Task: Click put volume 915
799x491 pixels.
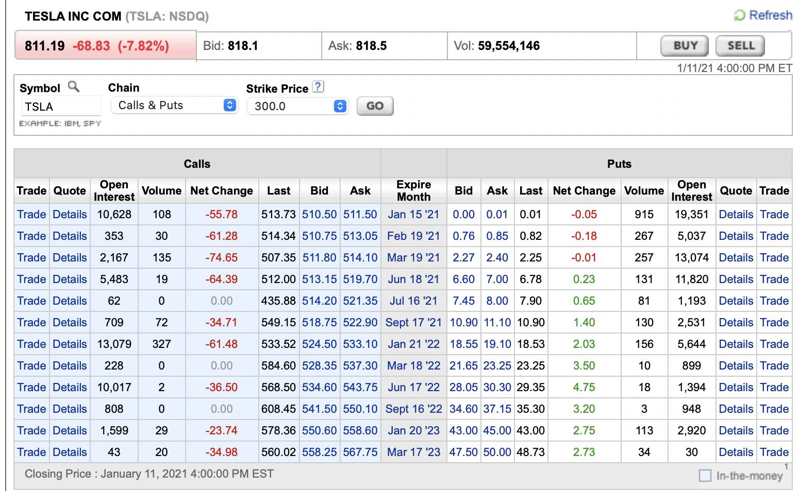Action: 644,214
